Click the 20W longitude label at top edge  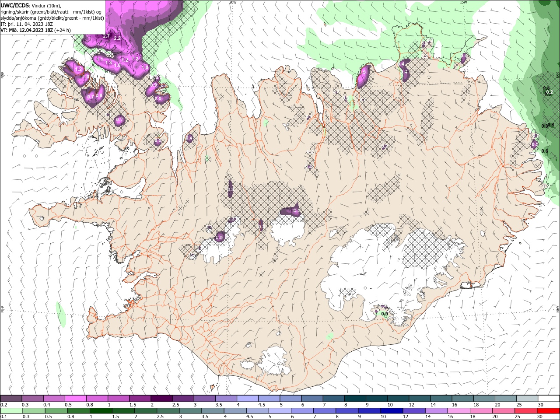tap(233, 2)
